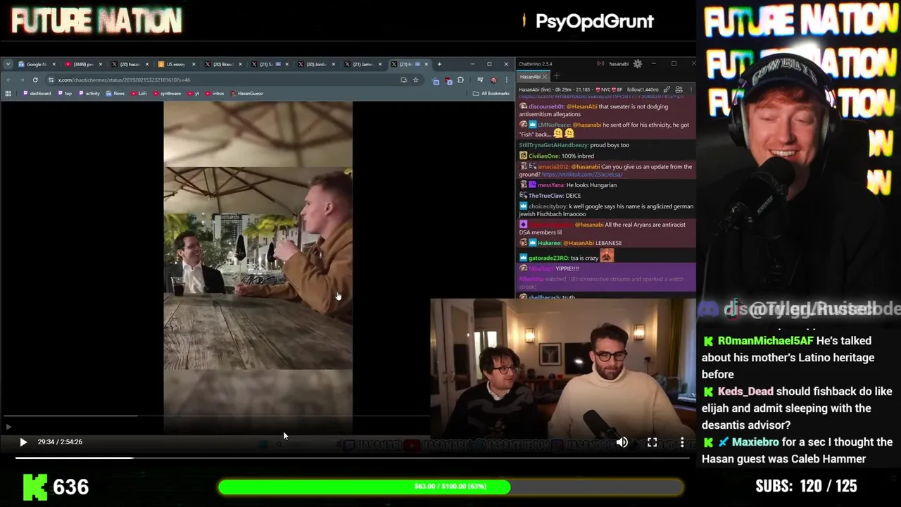The image size is (901, 507).
Task: Open the Chatterino split three-dot menu
Action: click(691, 90)
